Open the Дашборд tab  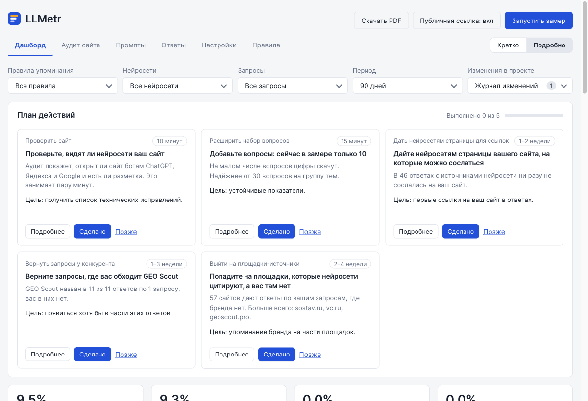point(30,45)
